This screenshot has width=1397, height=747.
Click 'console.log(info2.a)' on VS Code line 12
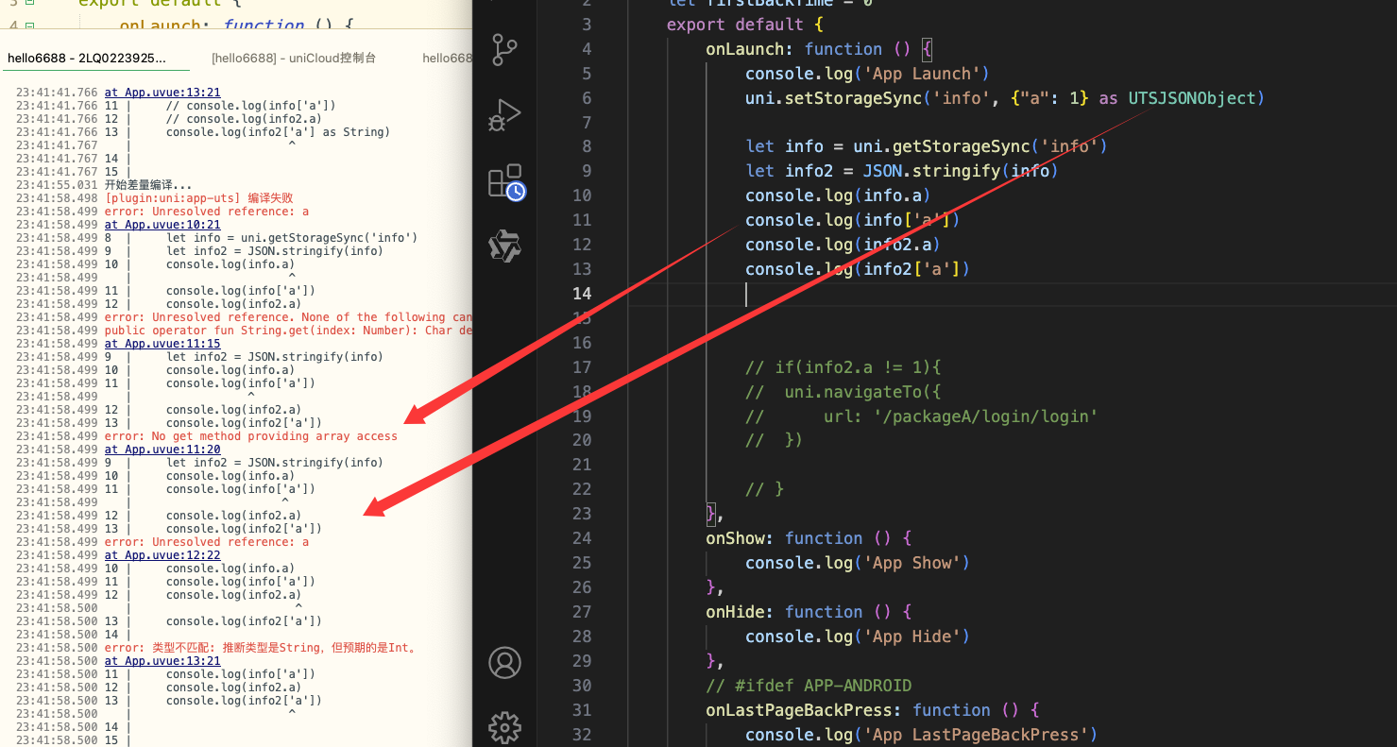843,245
